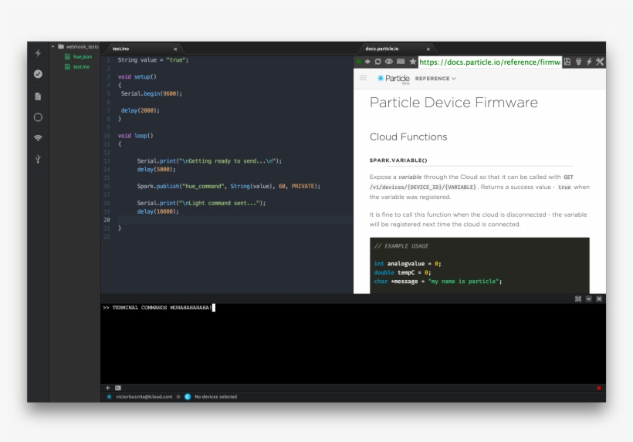Click victorbusnita@icloud.com in the status bar

(x=144, y=396)
